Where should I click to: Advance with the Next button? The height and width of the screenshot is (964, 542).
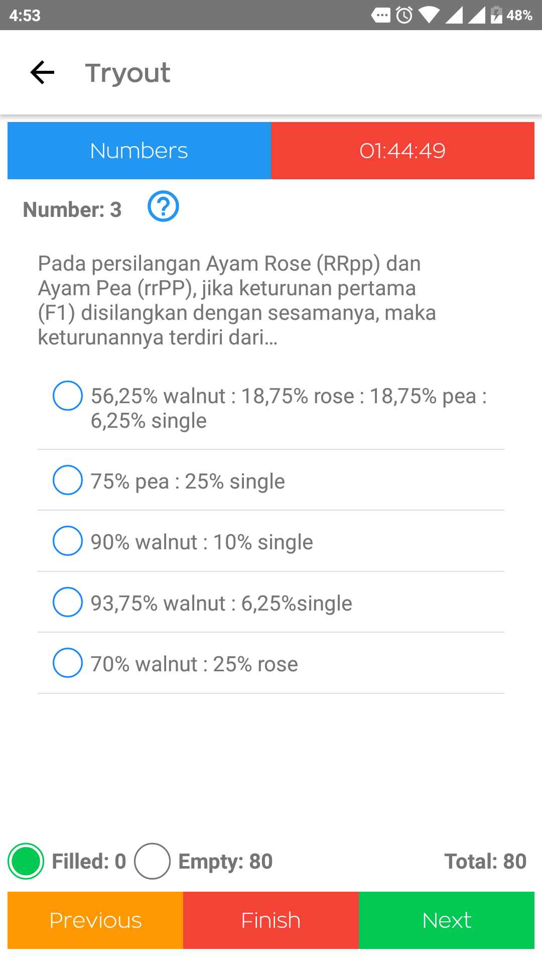pos(447,920)
